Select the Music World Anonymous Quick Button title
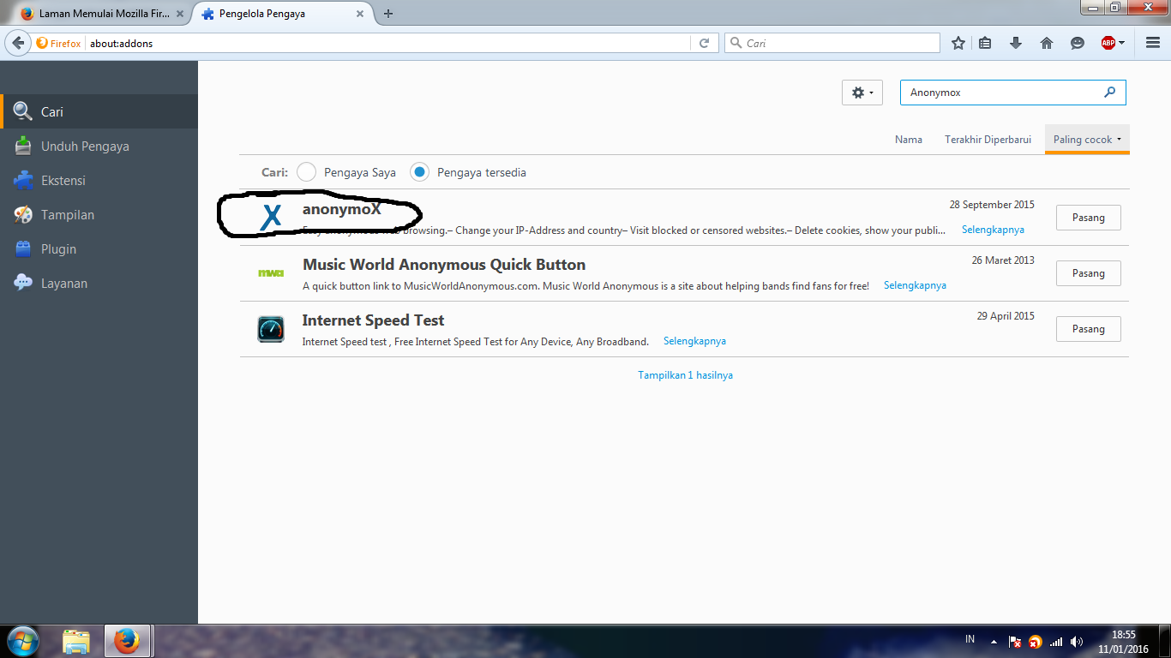 coord(444,265)
